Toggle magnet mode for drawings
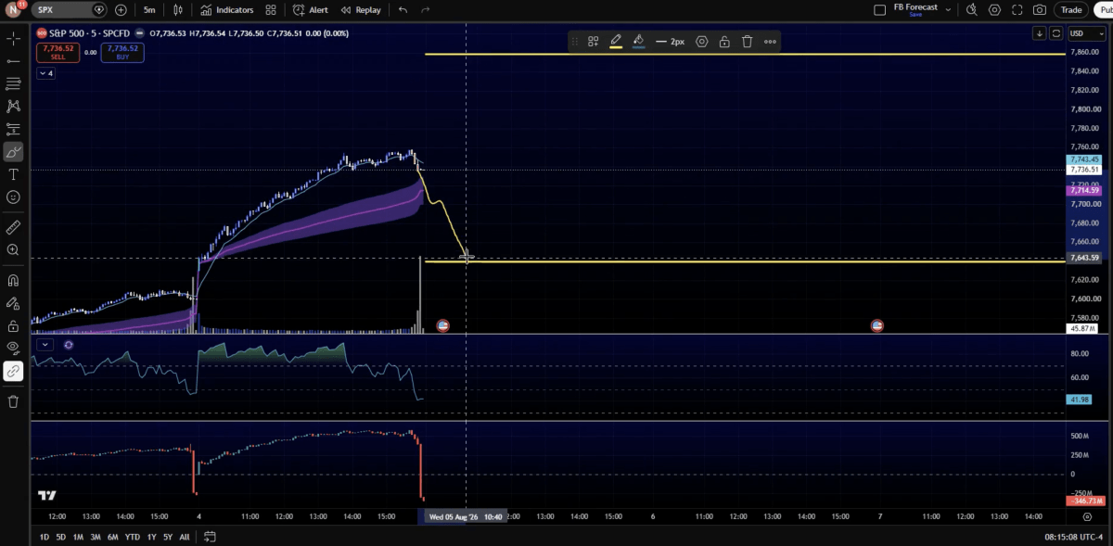Viewport: 1113px width, 546px height. (x=13, y=280)
